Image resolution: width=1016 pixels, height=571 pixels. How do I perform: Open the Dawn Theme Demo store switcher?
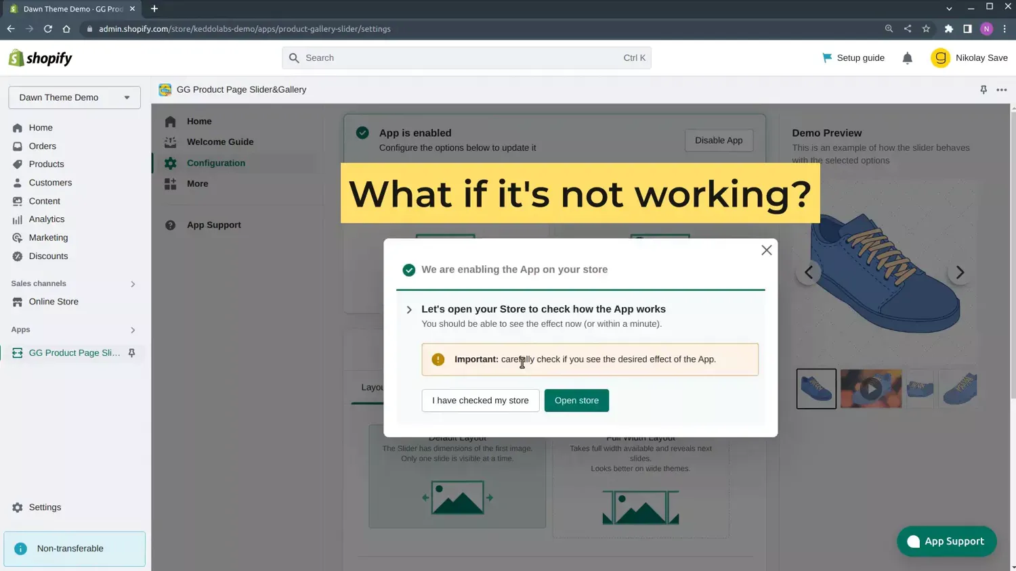pos(73,97)
